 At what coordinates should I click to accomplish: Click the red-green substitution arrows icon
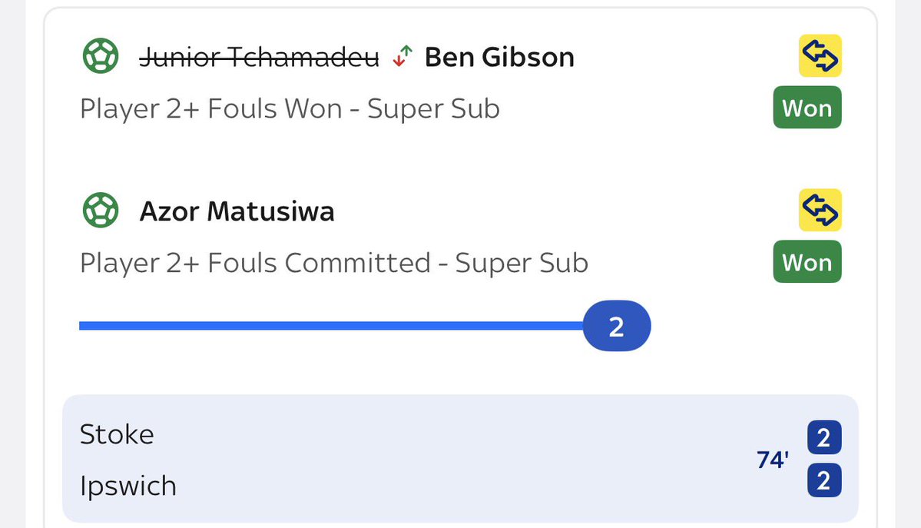coord(403,57)
